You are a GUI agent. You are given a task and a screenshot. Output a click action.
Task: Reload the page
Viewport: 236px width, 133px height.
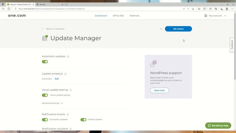coord(9,9)
